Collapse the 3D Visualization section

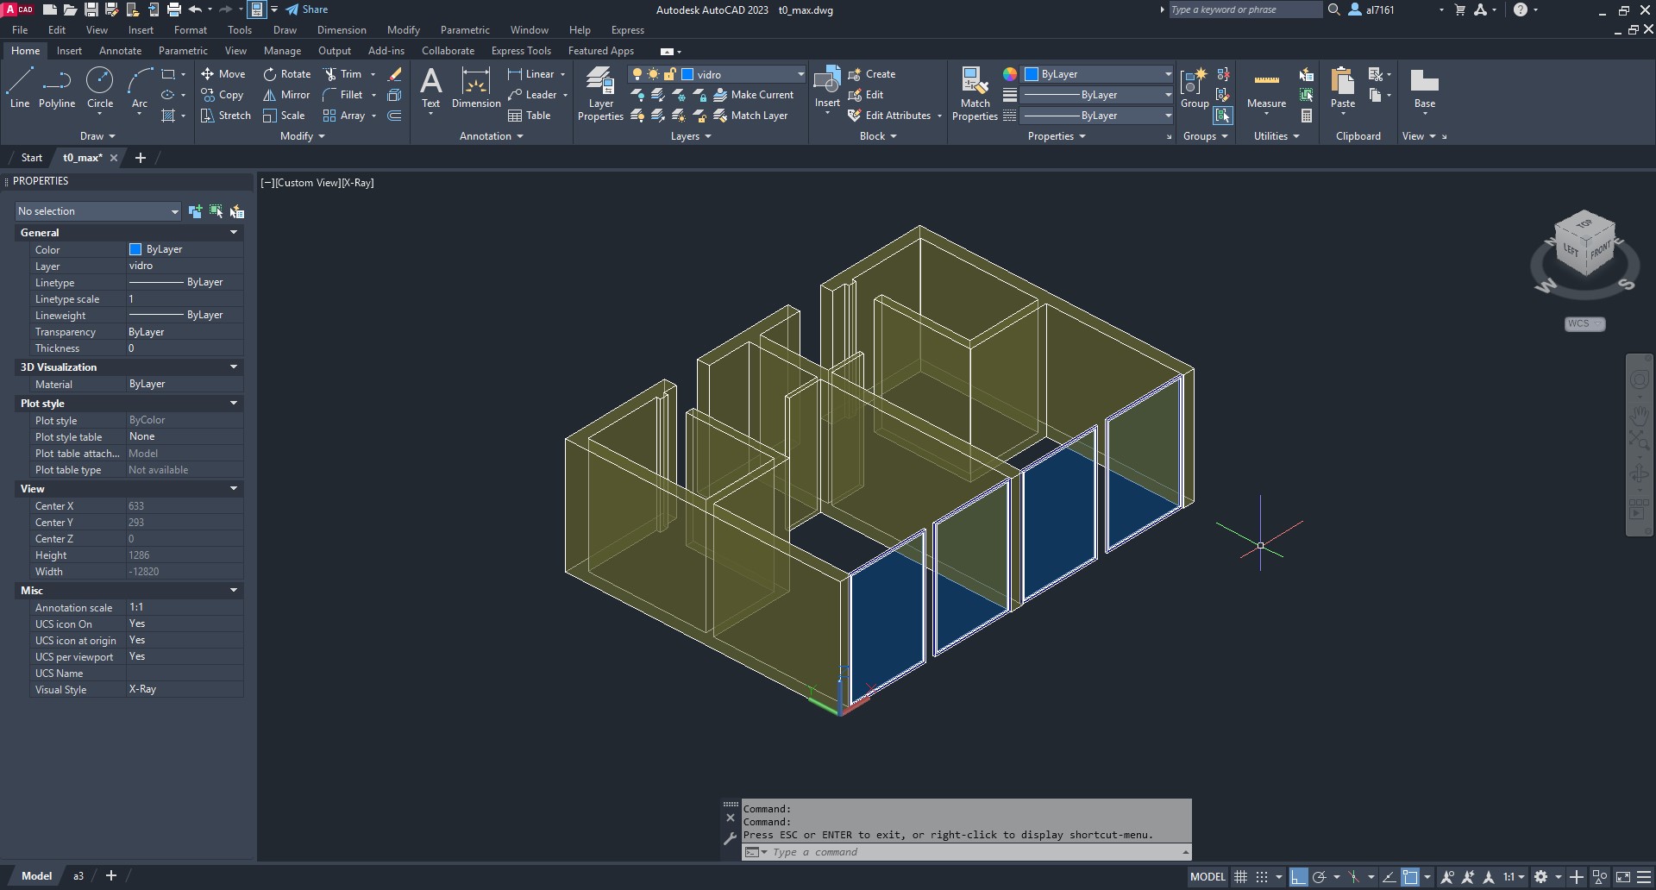click(x=233, y=367)
